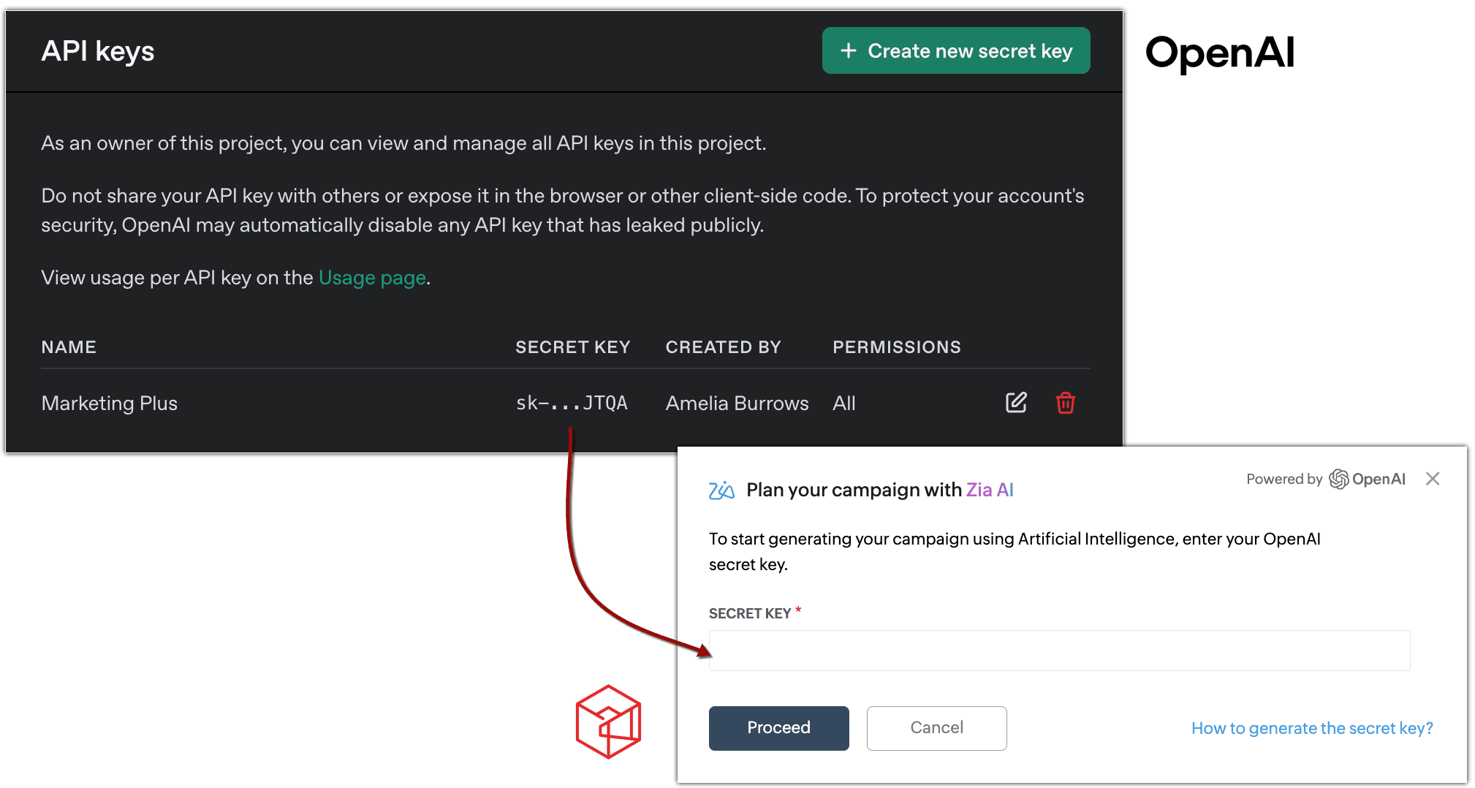1475x788 pixels.
Task: Delete the Marketing Plus API key
Action: pos(1066,403)
